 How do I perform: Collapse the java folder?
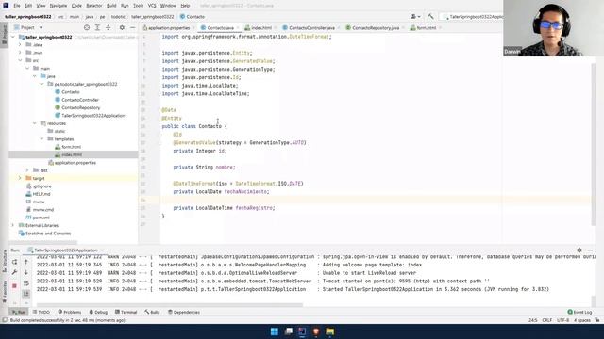point(35,76)
